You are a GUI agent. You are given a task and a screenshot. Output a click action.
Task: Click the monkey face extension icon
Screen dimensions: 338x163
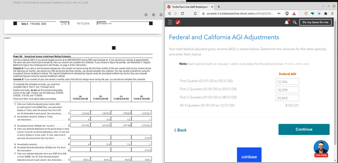point(306,14)
